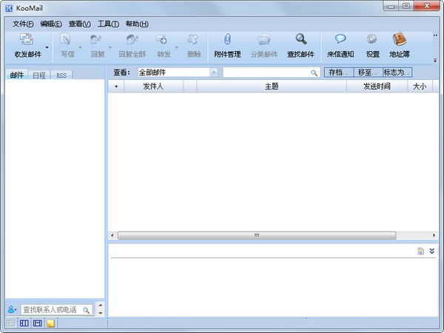Click the 标志为 button

click(x=397, y=73)
